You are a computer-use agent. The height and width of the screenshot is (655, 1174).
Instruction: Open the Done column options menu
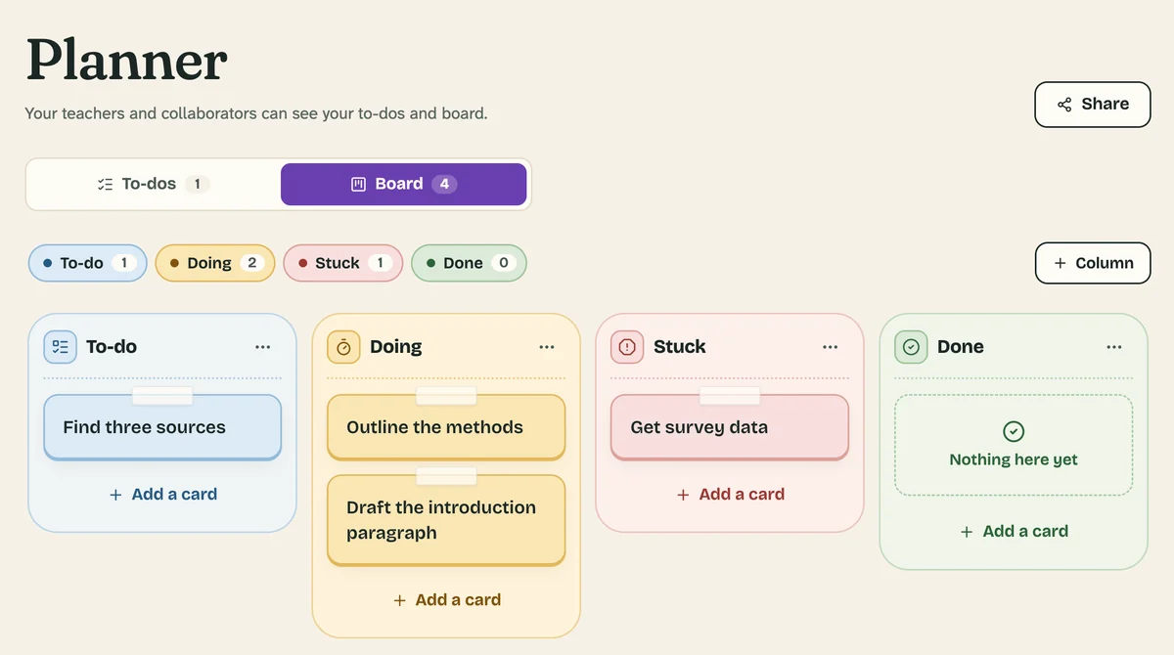coord(1114,347)
